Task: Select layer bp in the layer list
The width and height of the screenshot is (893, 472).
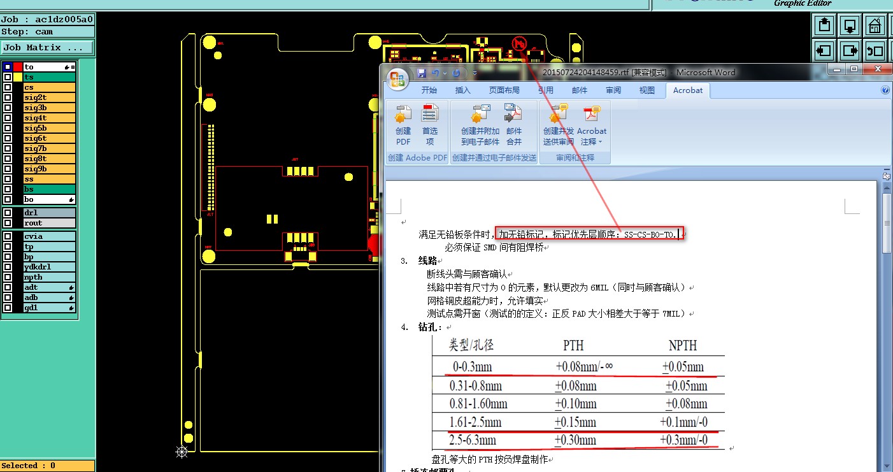Action: [x=50, y=257]
